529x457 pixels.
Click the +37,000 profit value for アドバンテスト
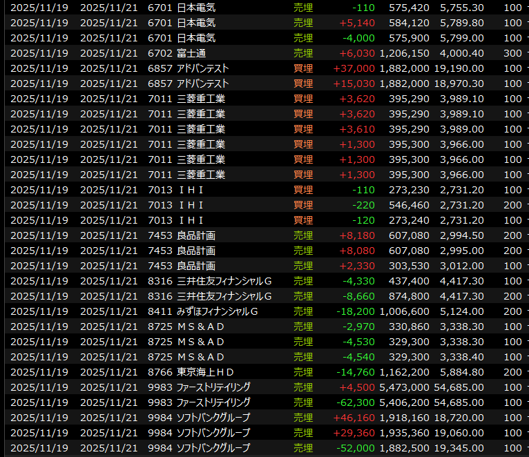(354, 68)
